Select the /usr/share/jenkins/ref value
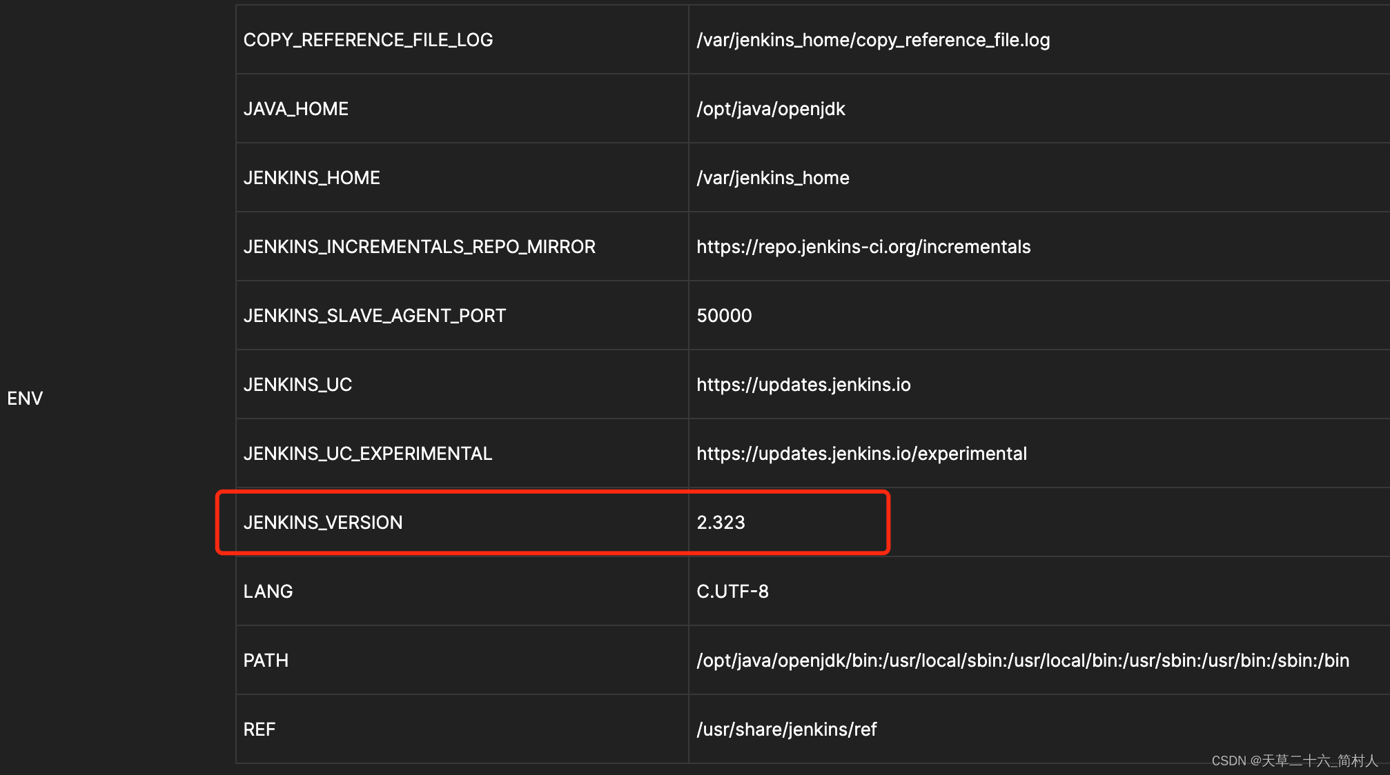Screen dimensions: 1390x775 click(786, 729)
